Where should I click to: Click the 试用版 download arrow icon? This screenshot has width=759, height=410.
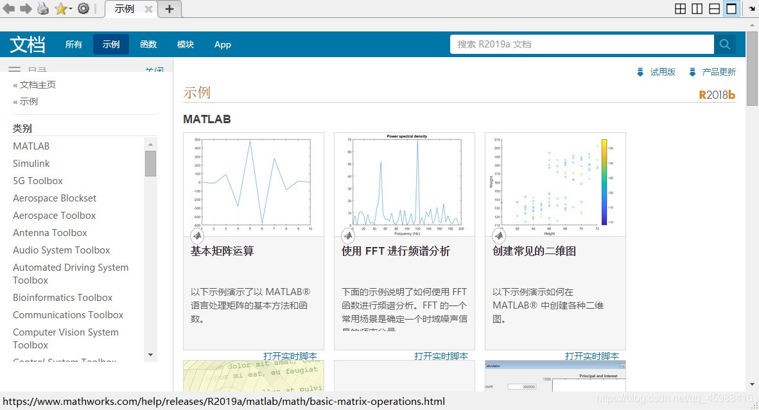tap(640, 72)
